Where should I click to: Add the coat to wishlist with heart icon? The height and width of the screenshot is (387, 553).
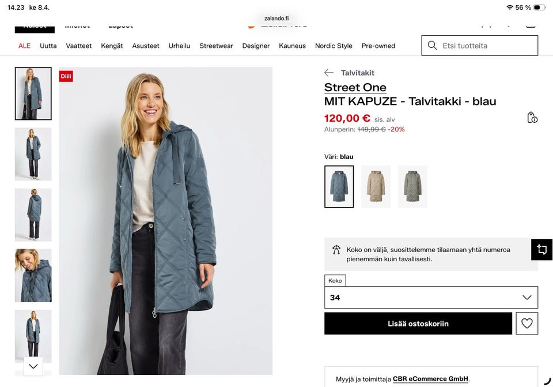[527, 324]
